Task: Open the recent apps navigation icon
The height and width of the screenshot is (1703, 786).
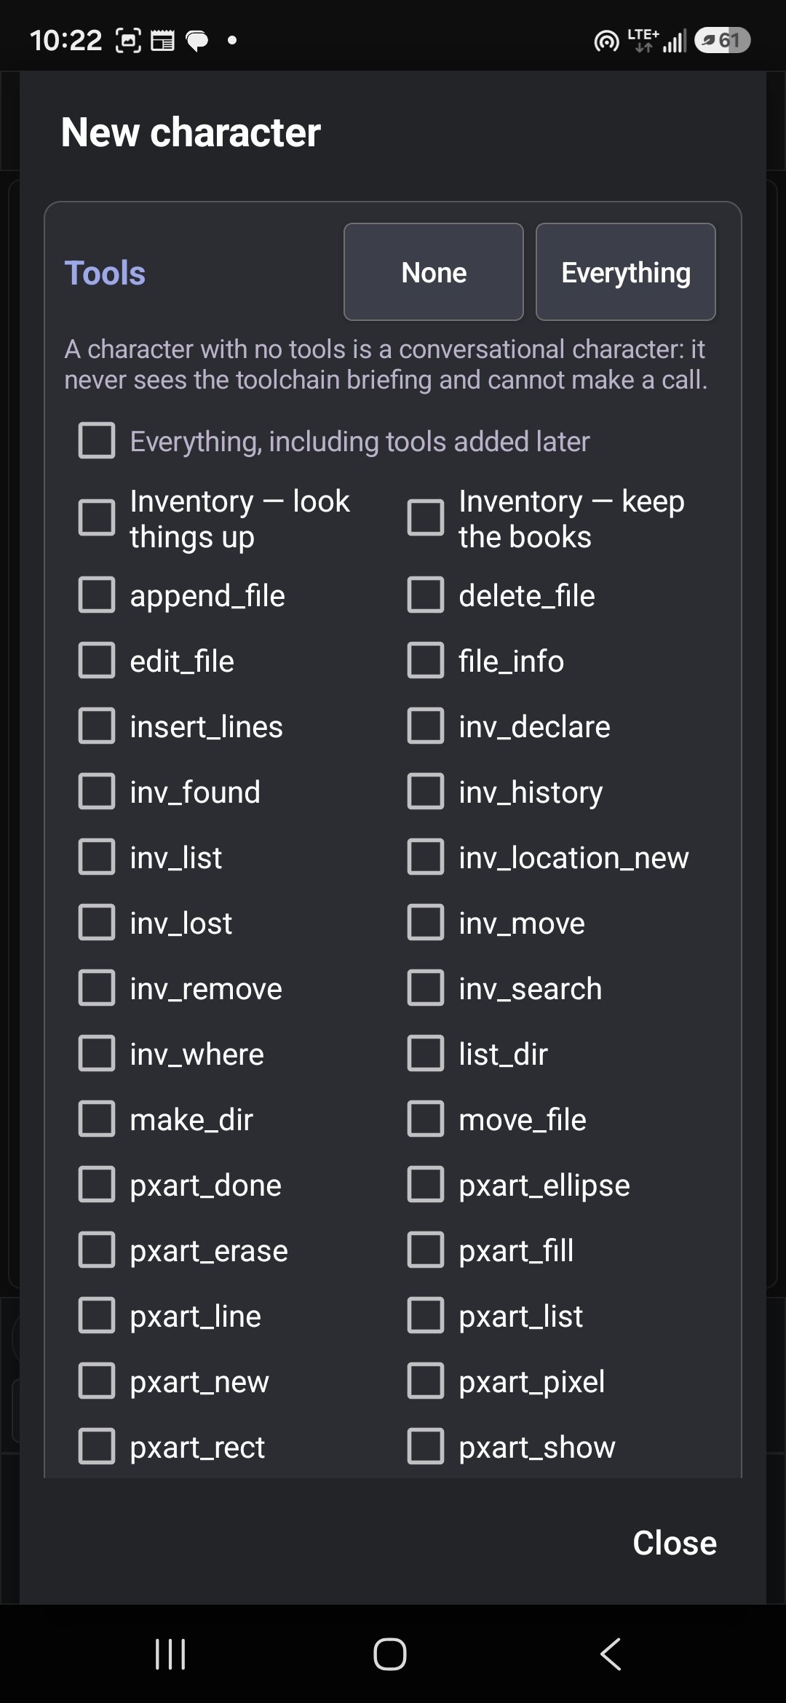Action: (x=171, y=1654)
